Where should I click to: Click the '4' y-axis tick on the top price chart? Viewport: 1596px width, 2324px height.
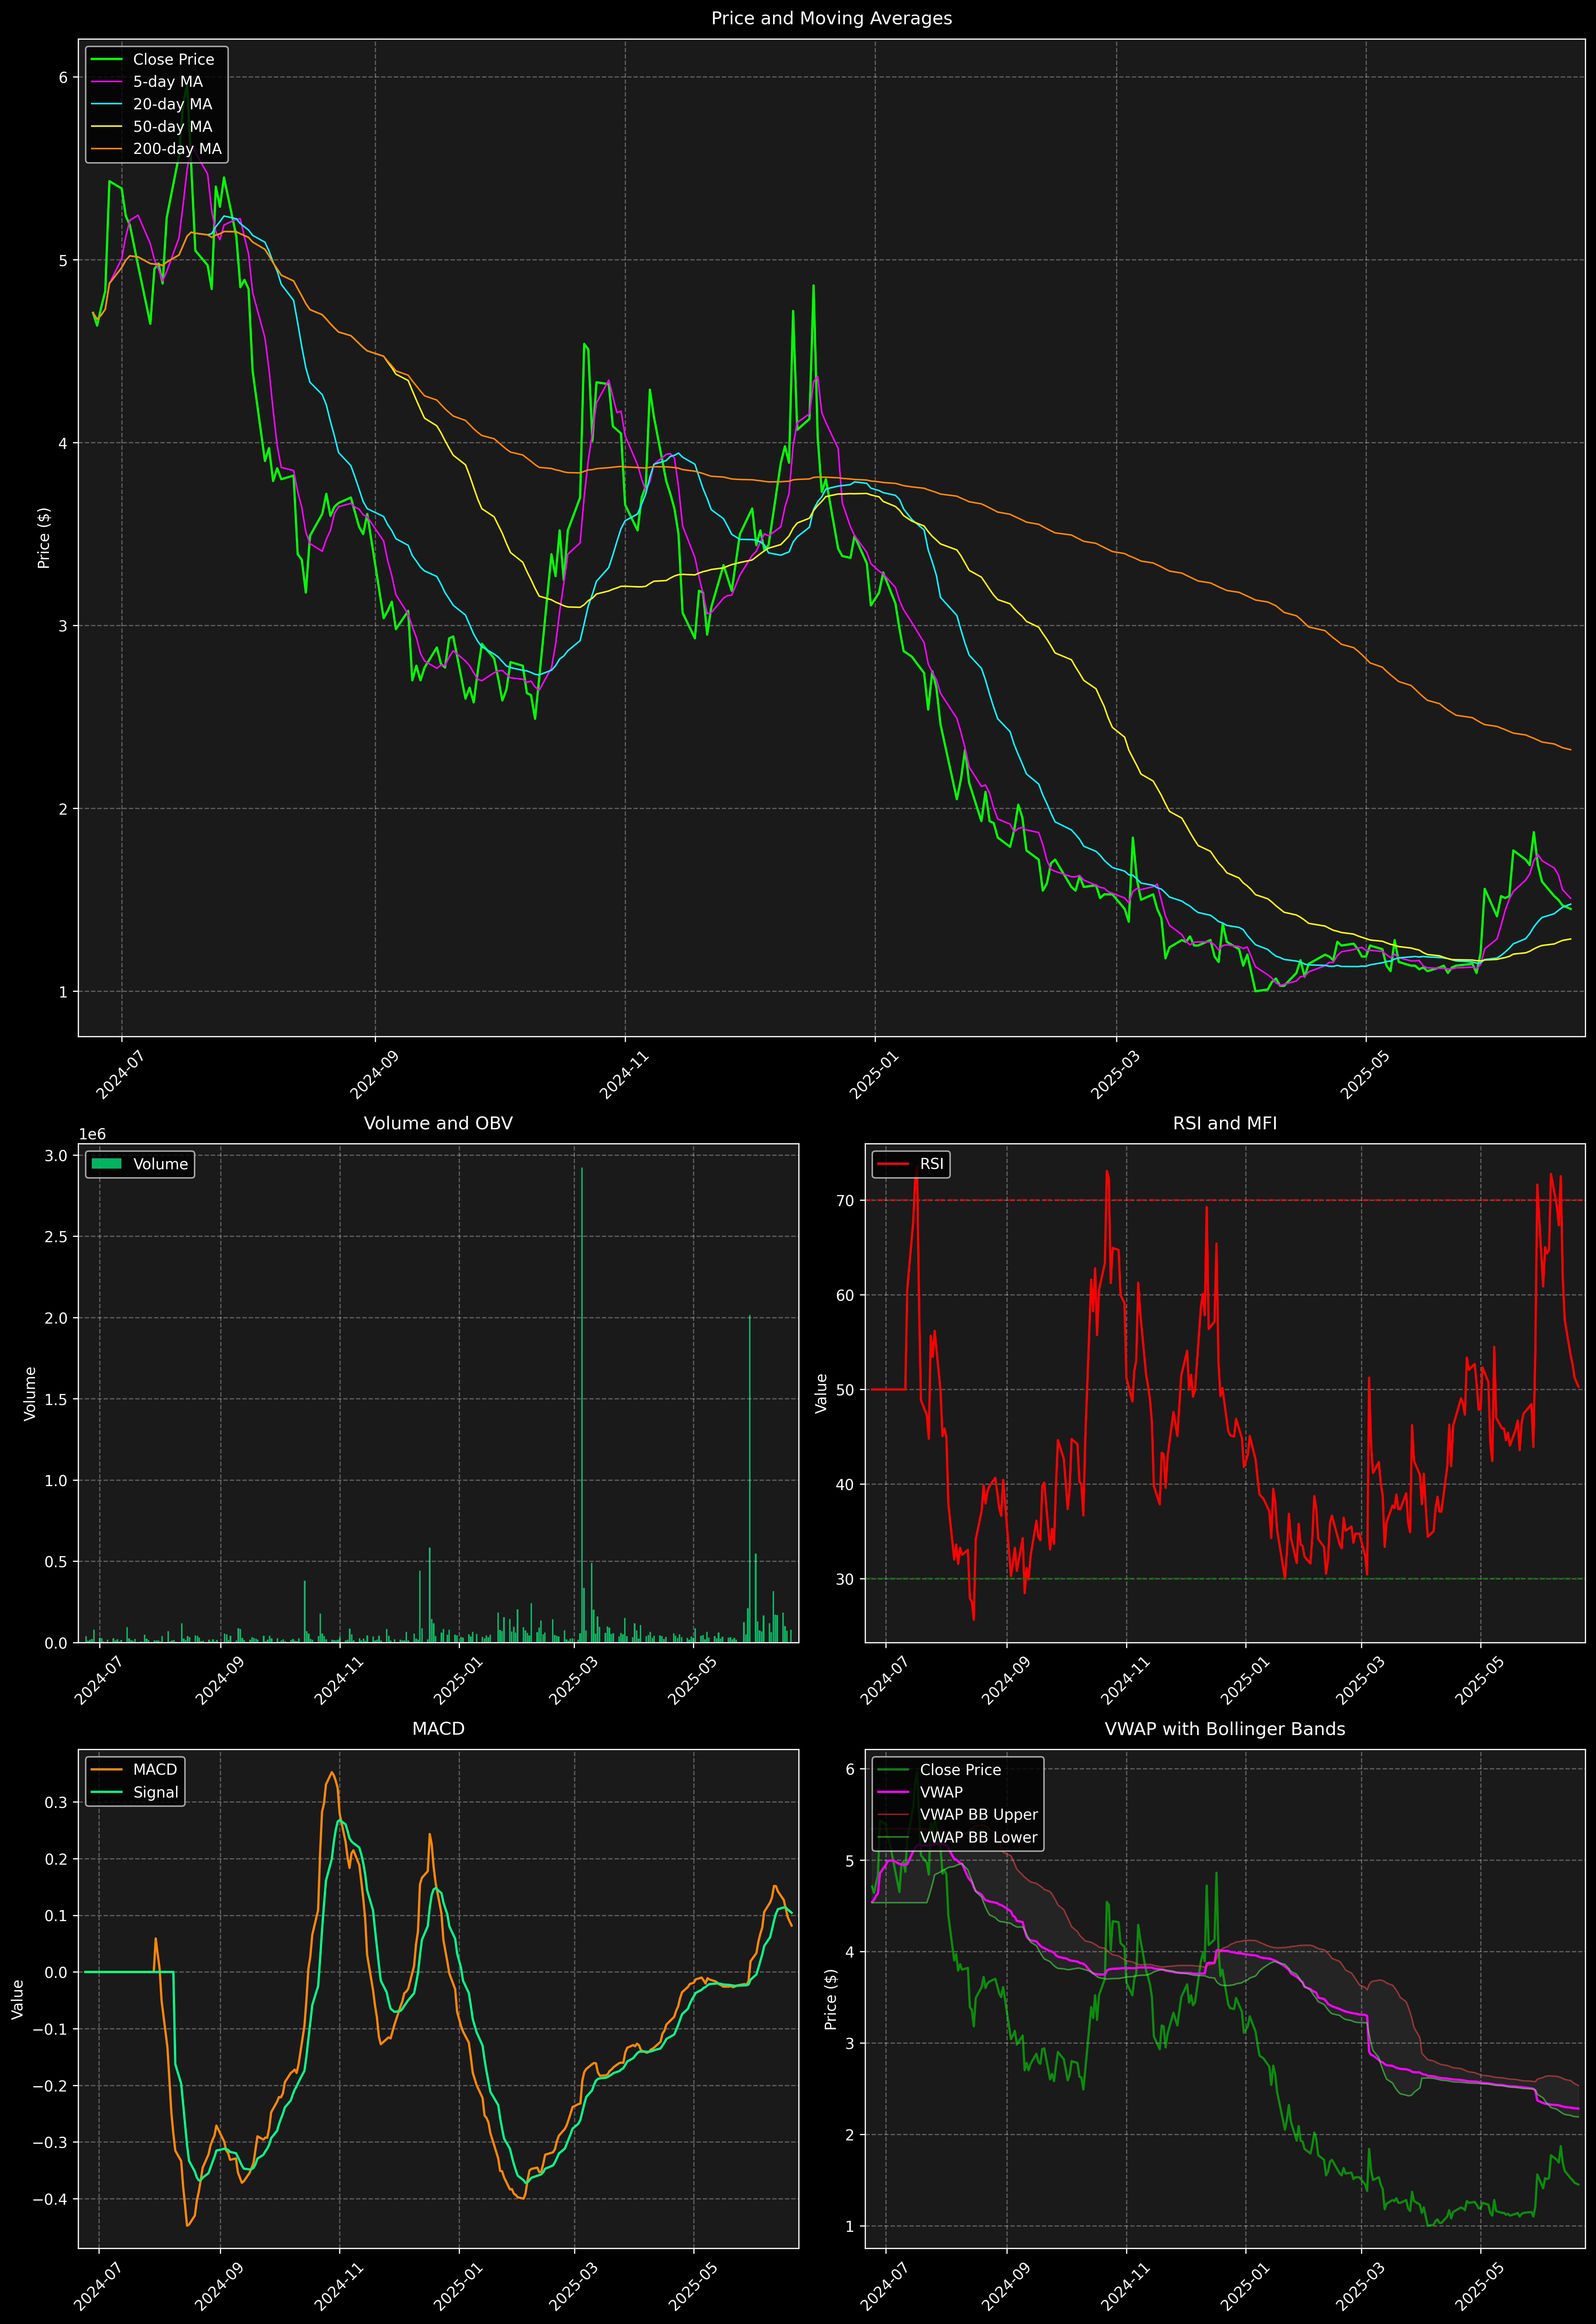pos(63,443)
